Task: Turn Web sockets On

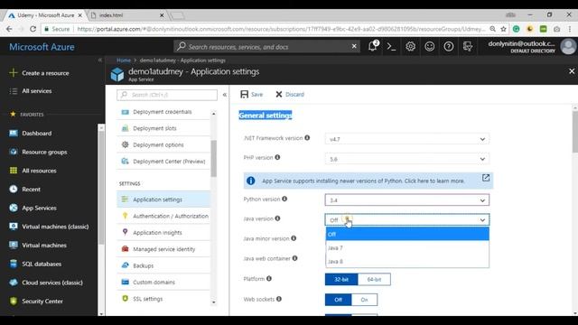Action: point(364,300)
